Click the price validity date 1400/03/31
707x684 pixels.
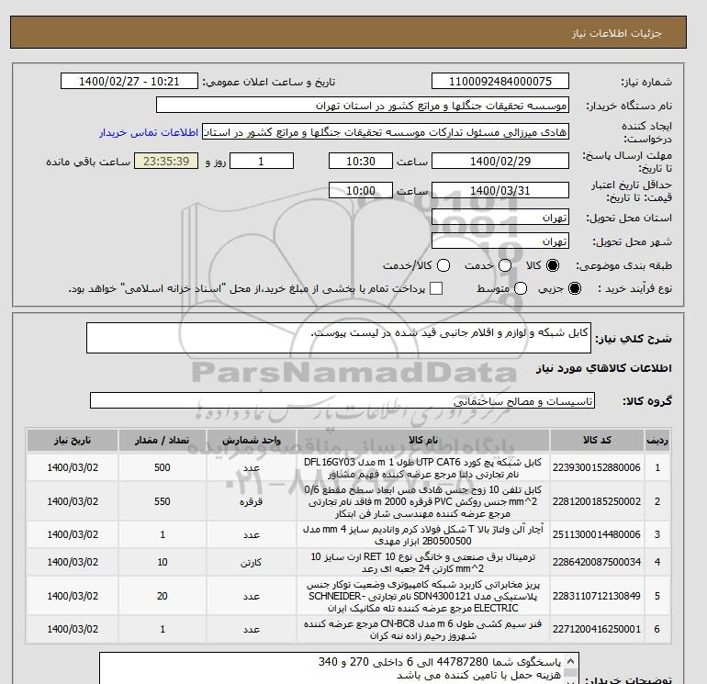click(500, 190)
